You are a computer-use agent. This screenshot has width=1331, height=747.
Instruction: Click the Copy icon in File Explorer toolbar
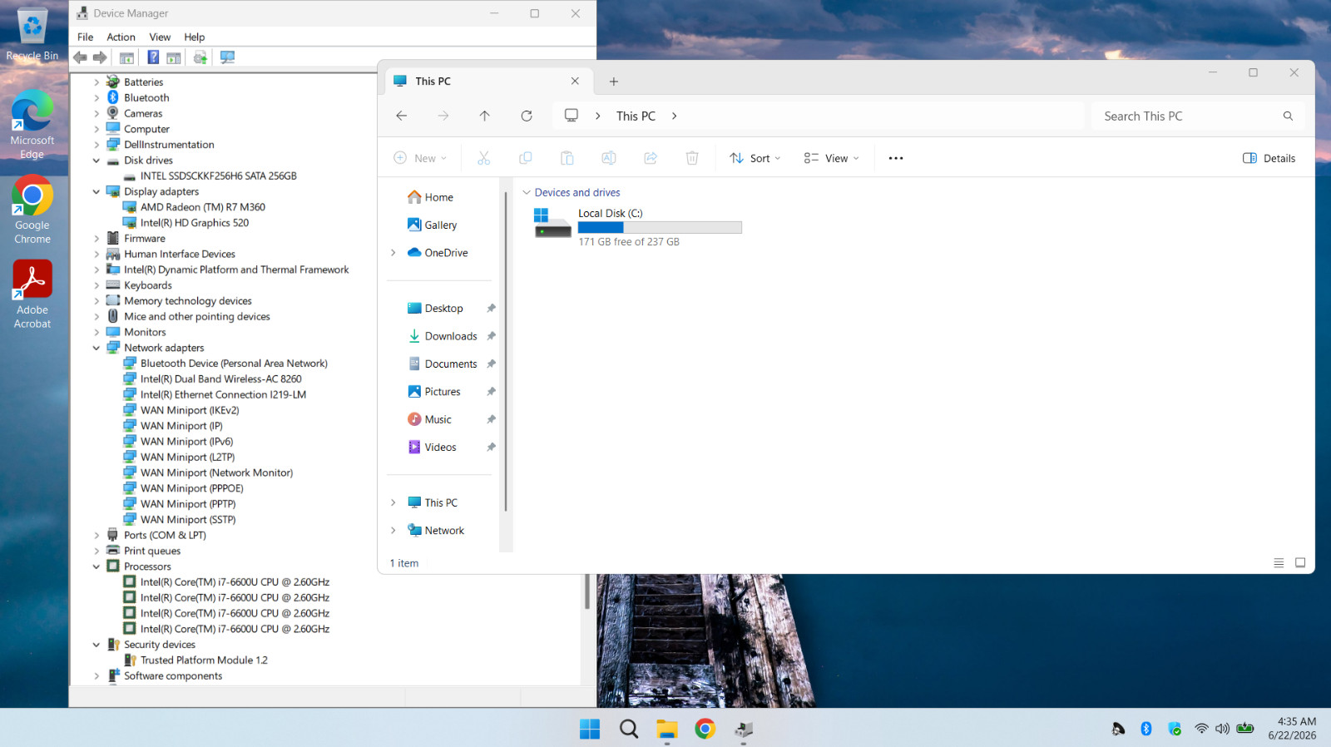pos(526,158)
